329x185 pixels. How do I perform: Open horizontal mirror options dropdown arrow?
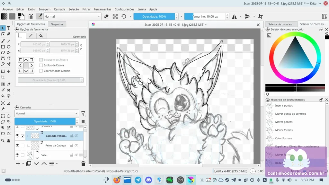point(241,16)
